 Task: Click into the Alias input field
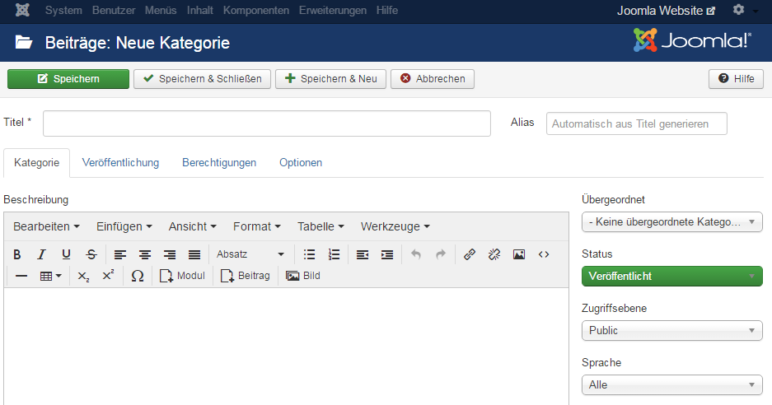637,123
